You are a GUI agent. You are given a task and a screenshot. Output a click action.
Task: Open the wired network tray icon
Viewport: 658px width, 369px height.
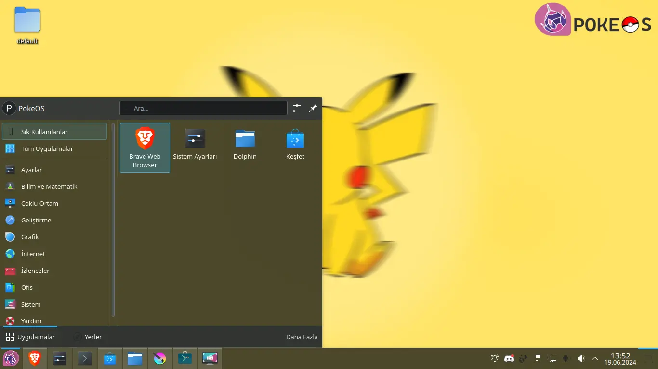click(x=553, y=358)
